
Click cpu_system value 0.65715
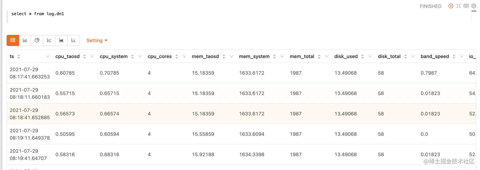[110, 93]
